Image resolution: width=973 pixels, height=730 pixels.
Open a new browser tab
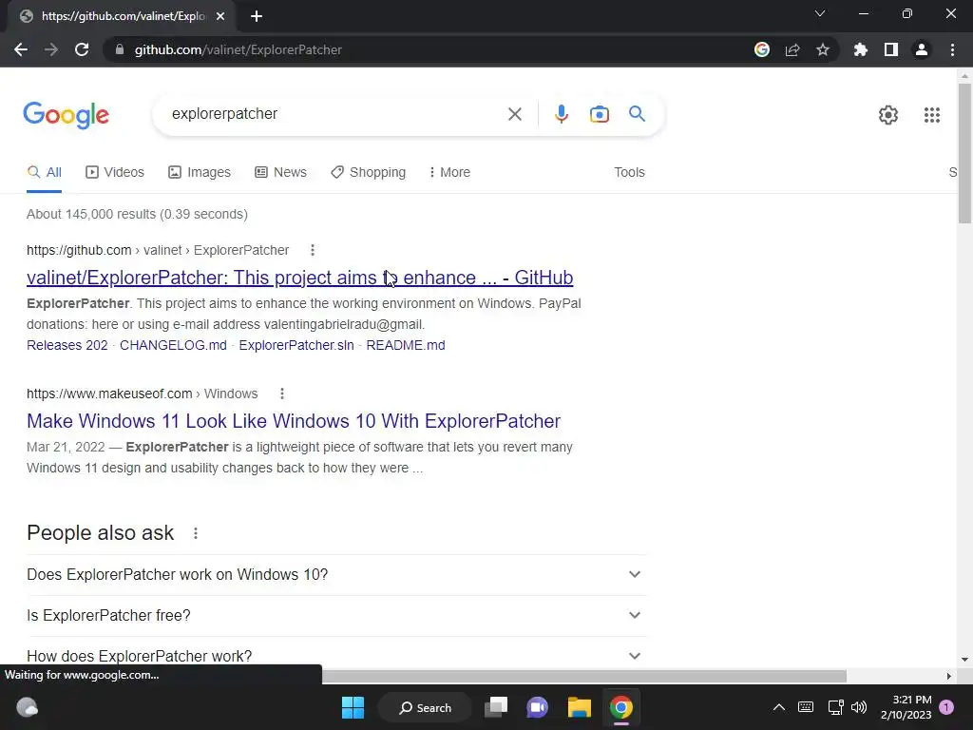[x=257, y=16]
